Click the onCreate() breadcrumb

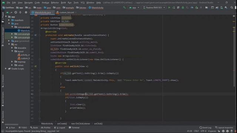coord(62,123)
